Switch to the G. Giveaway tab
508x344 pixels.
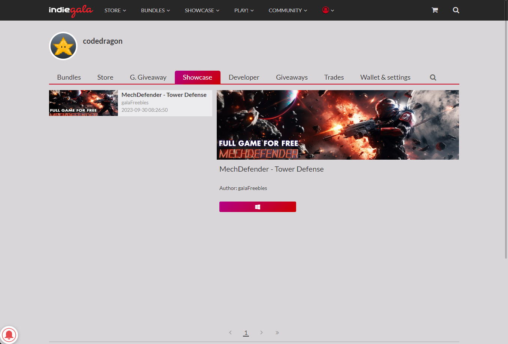(148, 77)
